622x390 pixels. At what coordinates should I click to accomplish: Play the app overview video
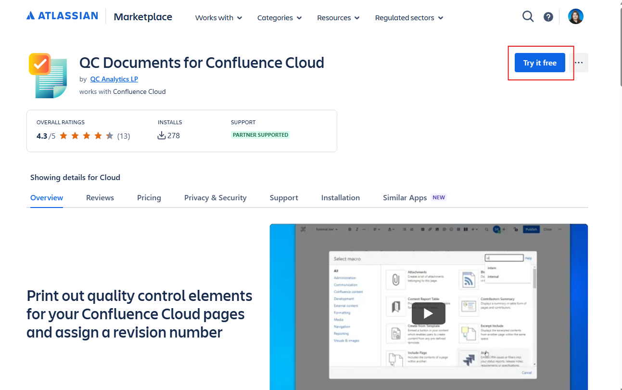tap(428, 313)
